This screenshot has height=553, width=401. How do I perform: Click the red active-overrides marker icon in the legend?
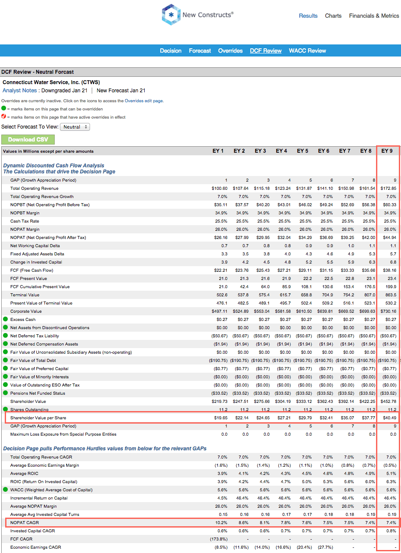point(4,116)
